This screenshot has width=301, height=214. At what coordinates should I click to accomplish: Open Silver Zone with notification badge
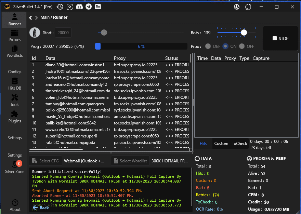pos(15,167)
